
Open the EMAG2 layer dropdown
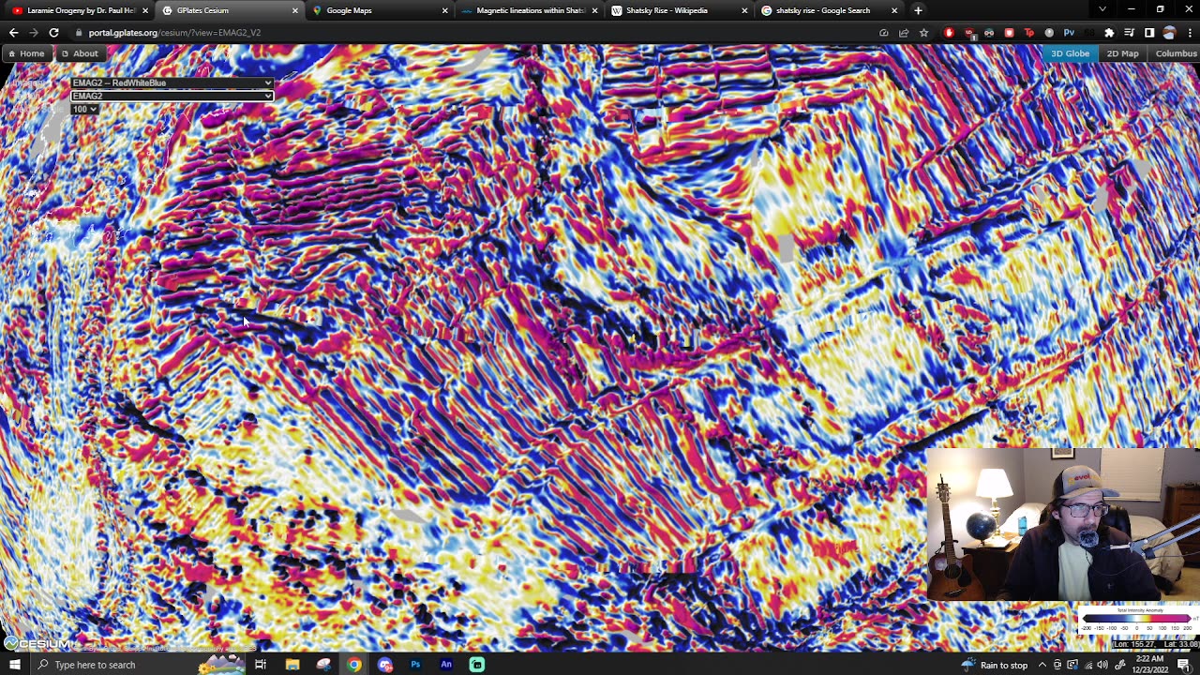point(172,96)
